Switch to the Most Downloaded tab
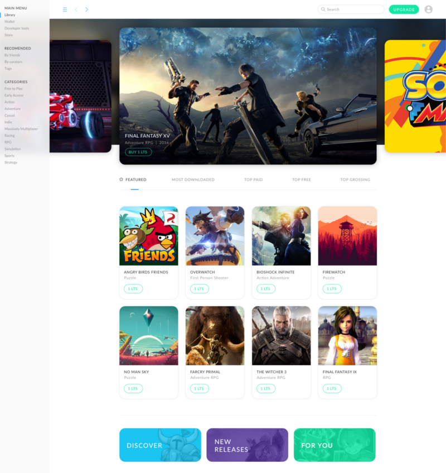The image size is (446, 473). tap(193, 180)
